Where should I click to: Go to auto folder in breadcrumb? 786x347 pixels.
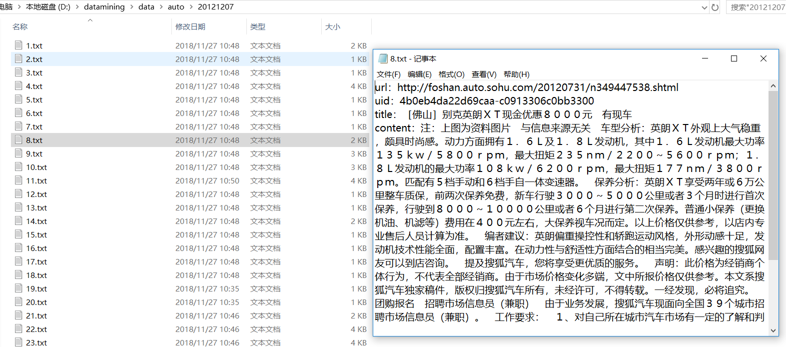point(176,7)
